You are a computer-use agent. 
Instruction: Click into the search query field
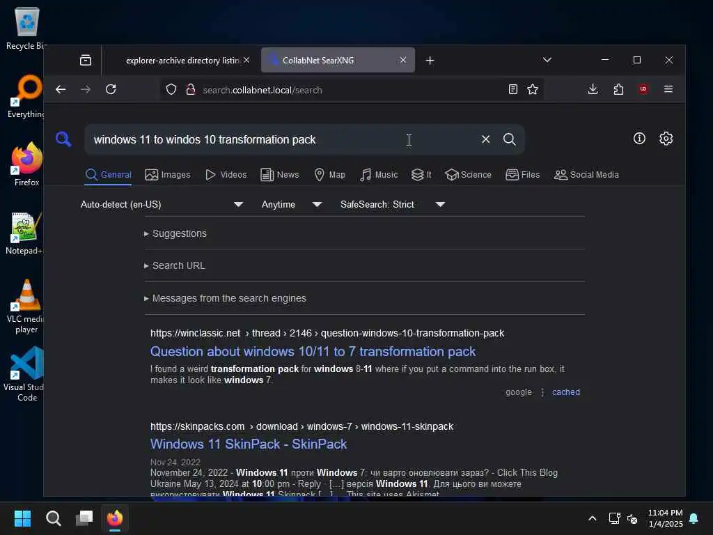click(282, 139)
